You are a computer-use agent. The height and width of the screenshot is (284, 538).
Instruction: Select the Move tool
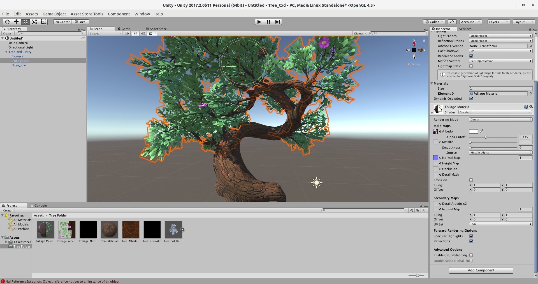pos(16,22)
